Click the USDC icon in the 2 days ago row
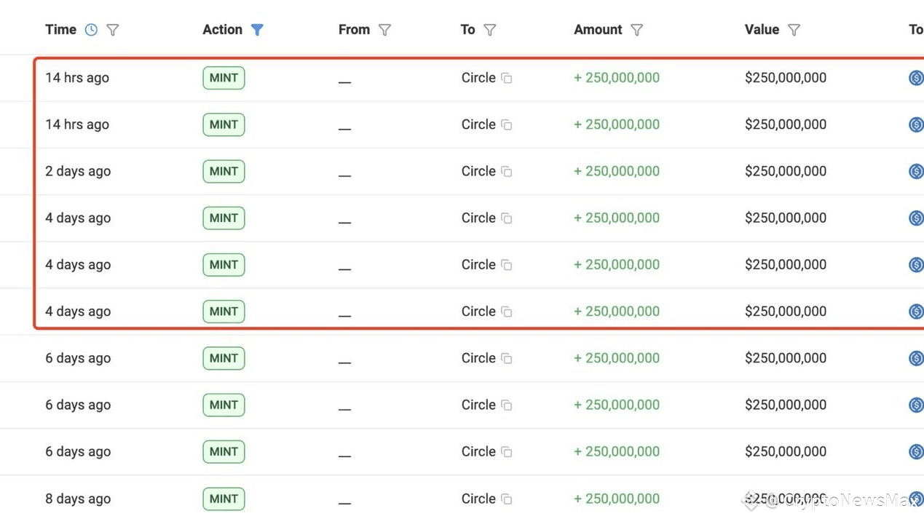 (915, 171)
